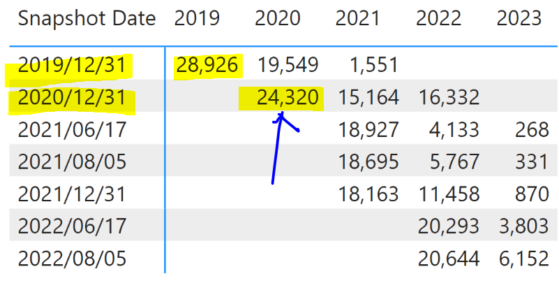Click the cell value 3,803

tap(523, 226)
